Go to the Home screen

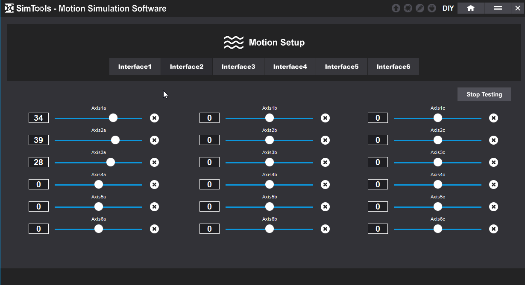(x=471, y=8)
